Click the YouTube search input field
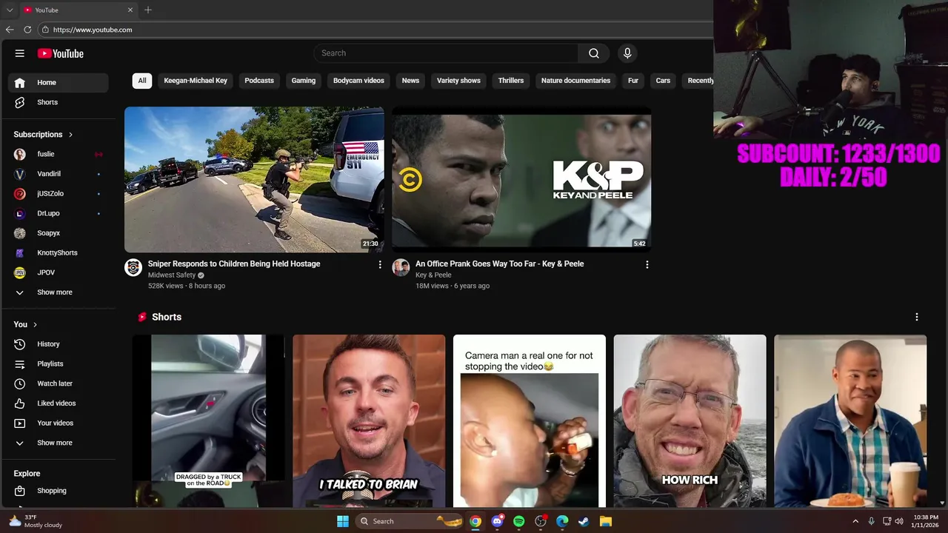Screen dimensions: 948x533 (446, 53)
